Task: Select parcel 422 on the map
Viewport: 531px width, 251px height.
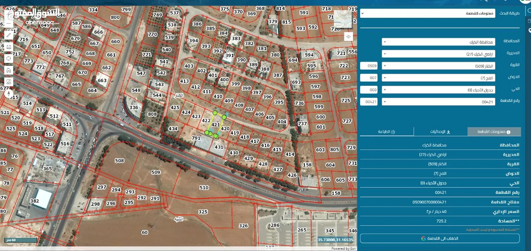Action: click(206, 120)
